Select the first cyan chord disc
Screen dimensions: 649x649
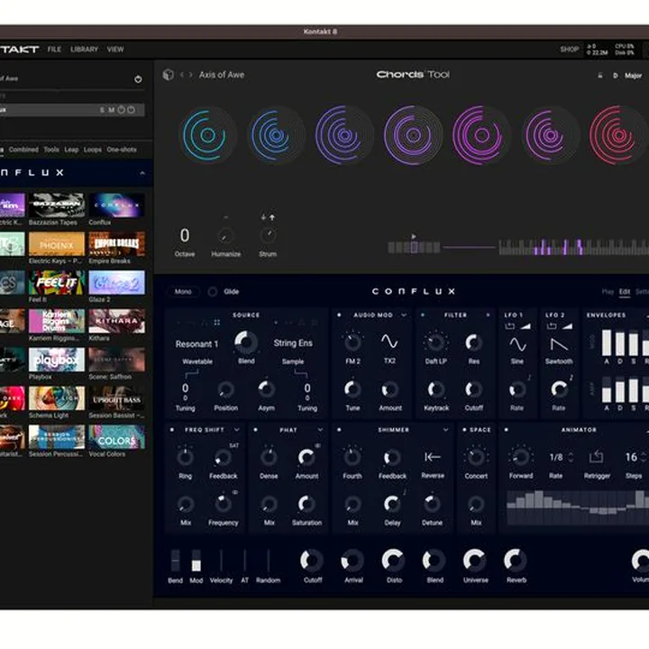(x=208, y=135)
